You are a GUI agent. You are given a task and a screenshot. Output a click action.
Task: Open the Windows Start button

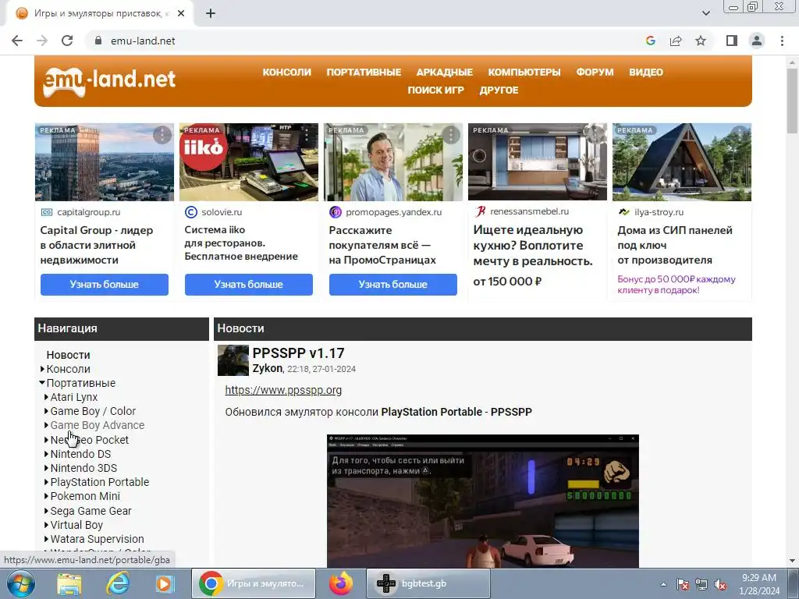tap(21, 583)
